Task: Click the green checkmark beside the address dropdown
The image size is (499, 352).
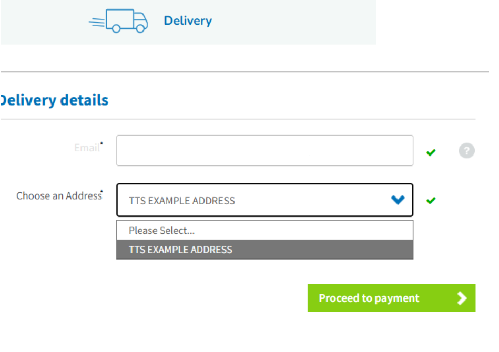Action: click(431, 201)
